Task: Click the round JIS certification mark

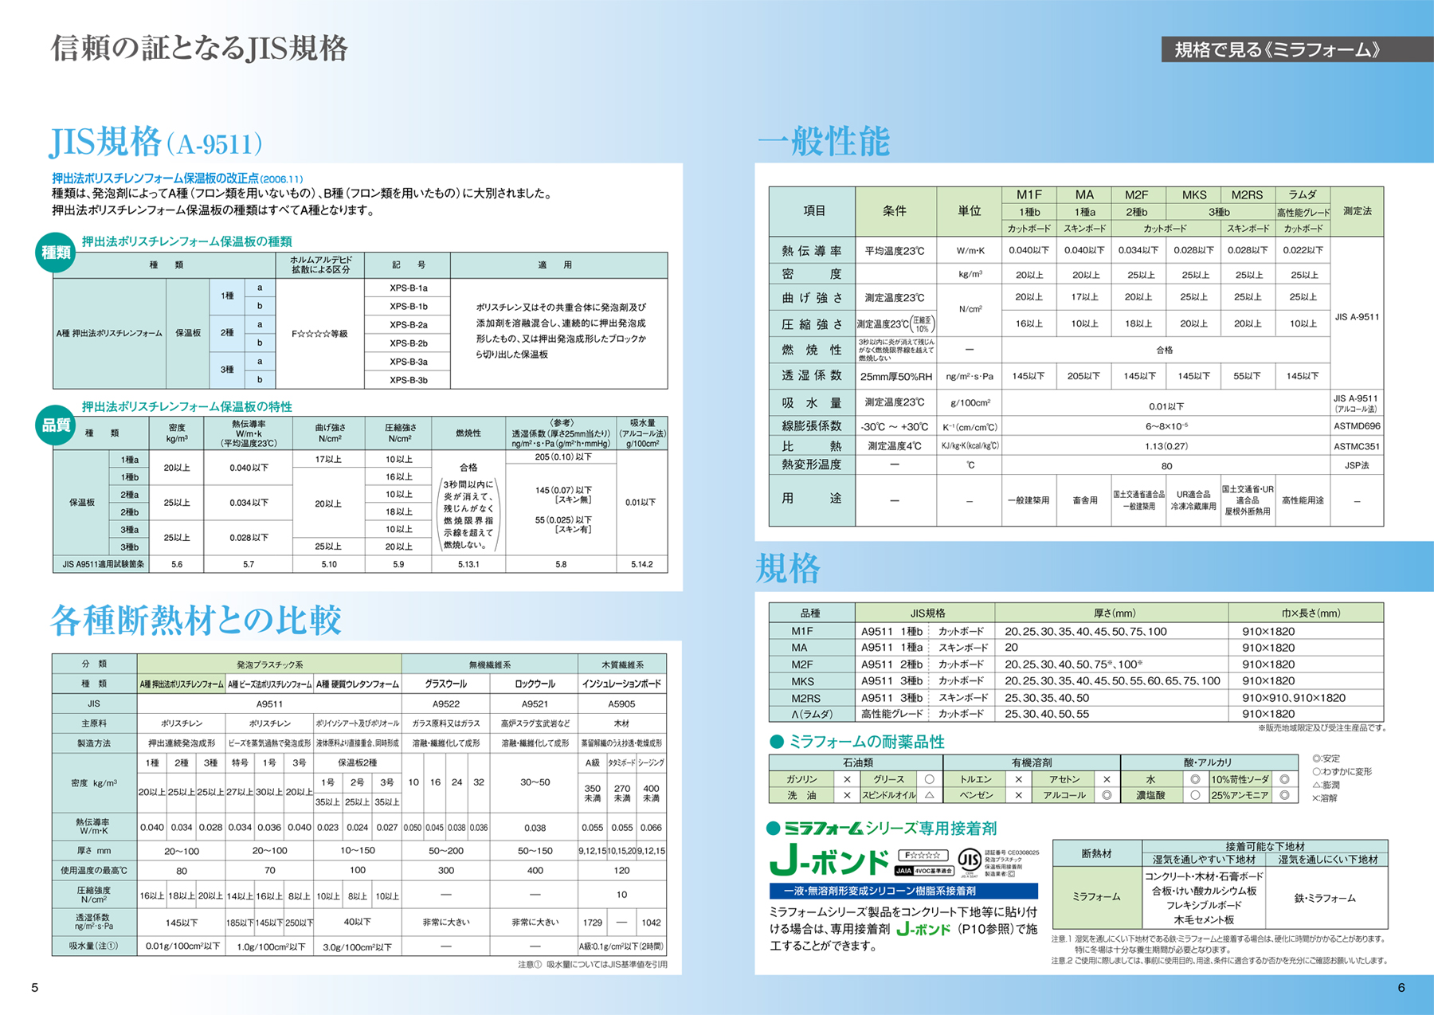Action: tap(969, 860)
